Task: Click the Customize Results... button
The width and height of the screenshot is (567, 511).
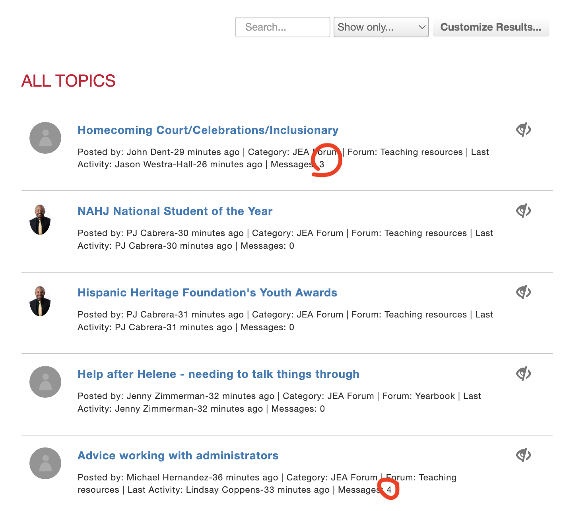Action: click(x=491, y=27)
